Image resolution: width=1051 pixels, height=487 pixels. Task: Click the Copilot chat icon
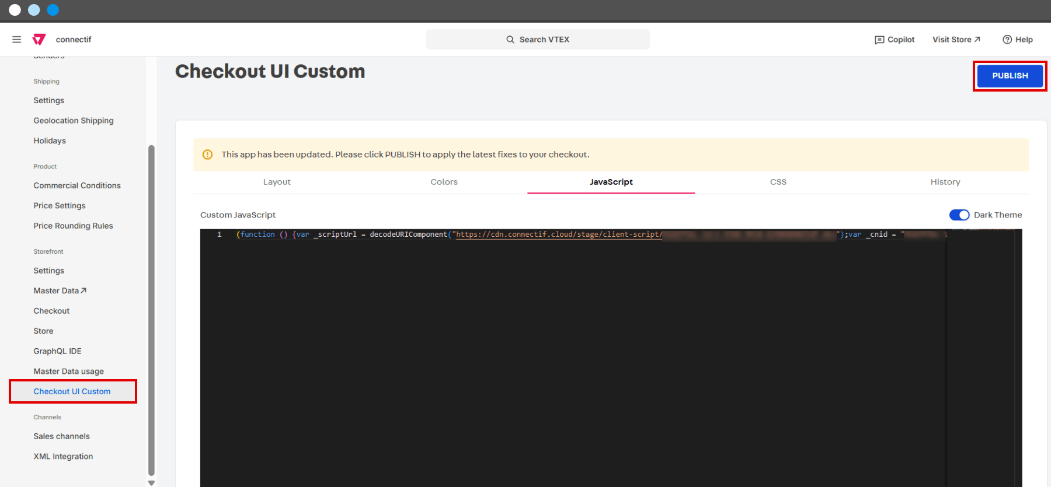[x=879, y=40]
